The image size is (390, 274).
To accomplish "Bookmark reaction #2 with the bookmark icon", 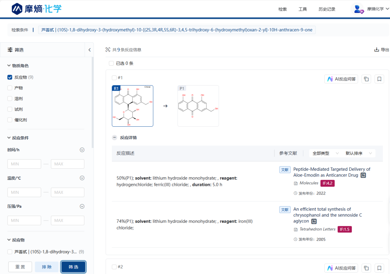I will 379,268.
